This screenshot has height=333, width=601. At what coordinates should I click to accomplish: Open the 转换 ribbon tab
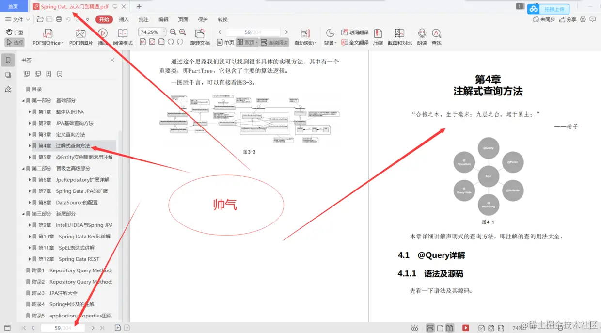[222, 19]
